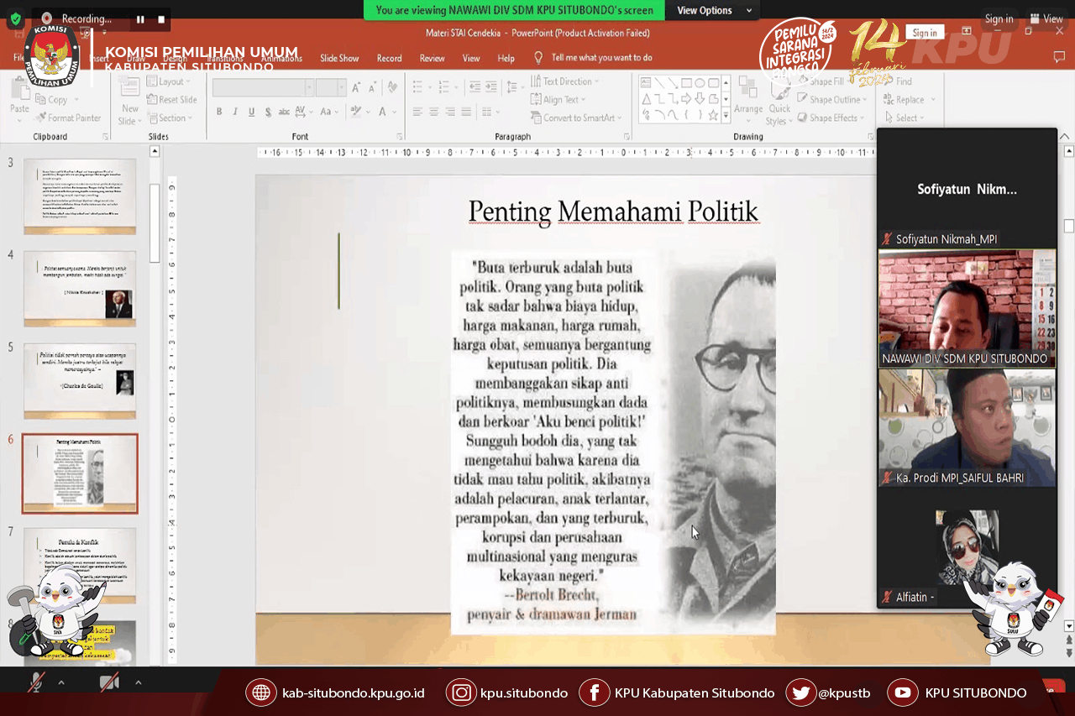Select slide 5 thumbnail in the slide panel

tap(80, 380)
